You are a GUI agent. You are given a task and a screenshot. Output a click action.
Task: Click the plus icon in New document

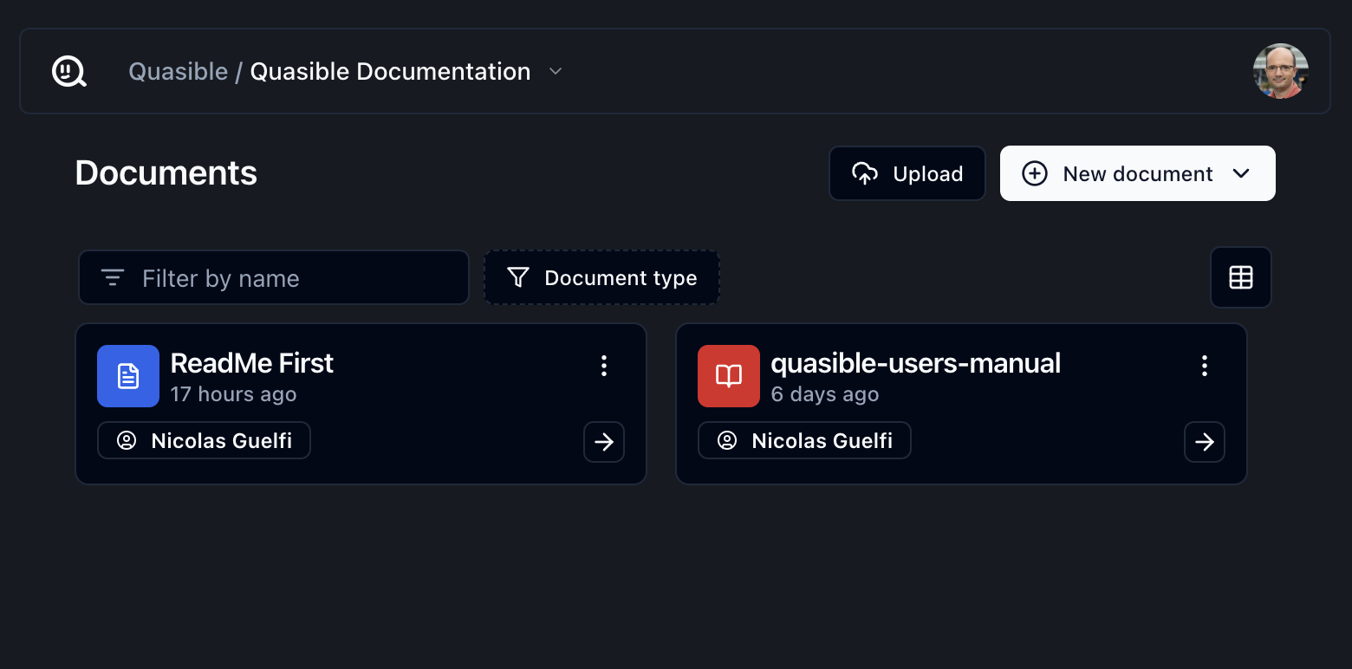coord(1034,173)
